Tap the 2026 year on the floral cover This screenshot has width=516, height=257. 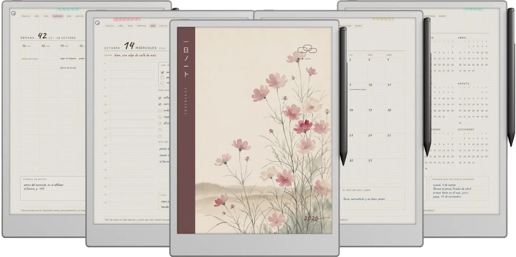pyautogui.click(x=311, y=218)
